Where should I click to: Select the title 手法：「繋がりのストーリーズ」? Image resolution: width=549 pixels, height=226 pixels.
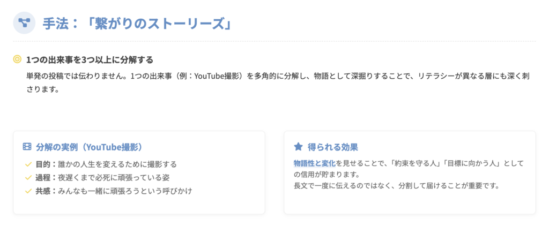pyautogui.click(x=137, y=23)
